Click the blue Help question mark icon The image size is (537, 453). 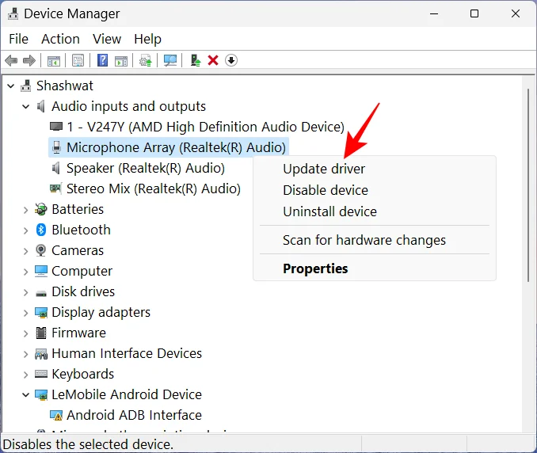(x=103, y=61)
